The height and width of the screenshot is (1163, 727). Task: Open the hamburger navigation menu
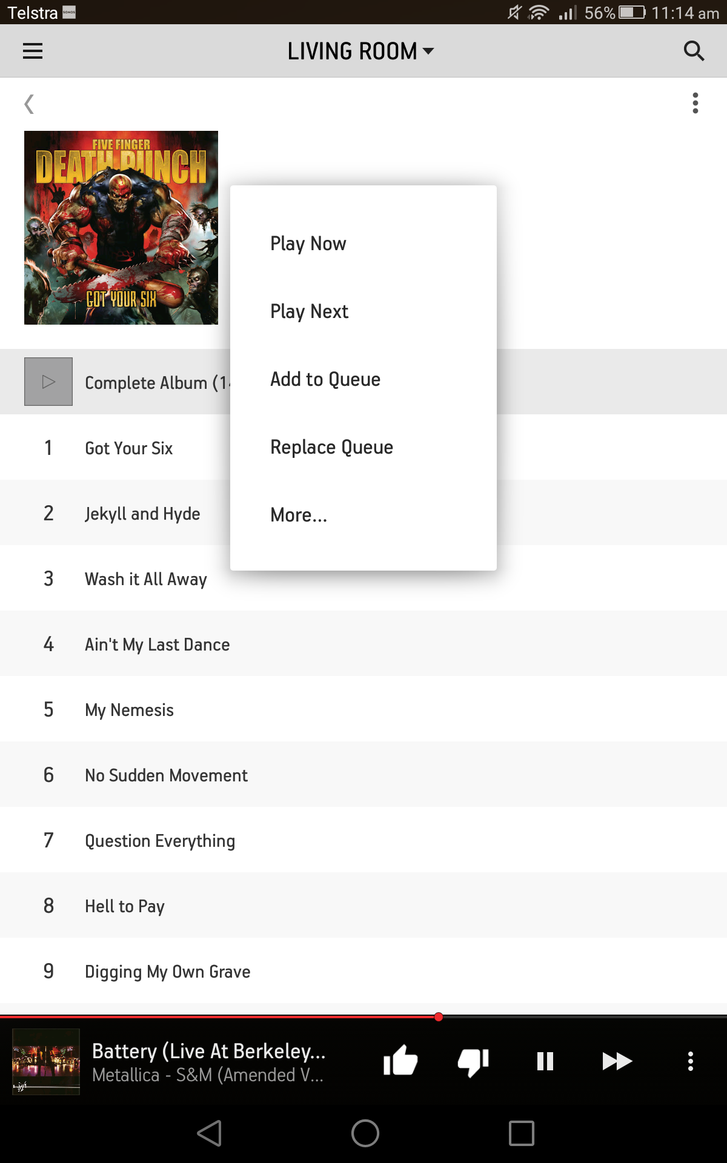[33, 51]
